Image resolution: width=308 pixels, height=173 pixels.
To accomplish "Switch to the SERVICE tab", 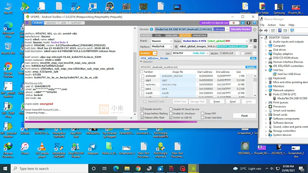I will pyautogui.click(x=51, y=23).
